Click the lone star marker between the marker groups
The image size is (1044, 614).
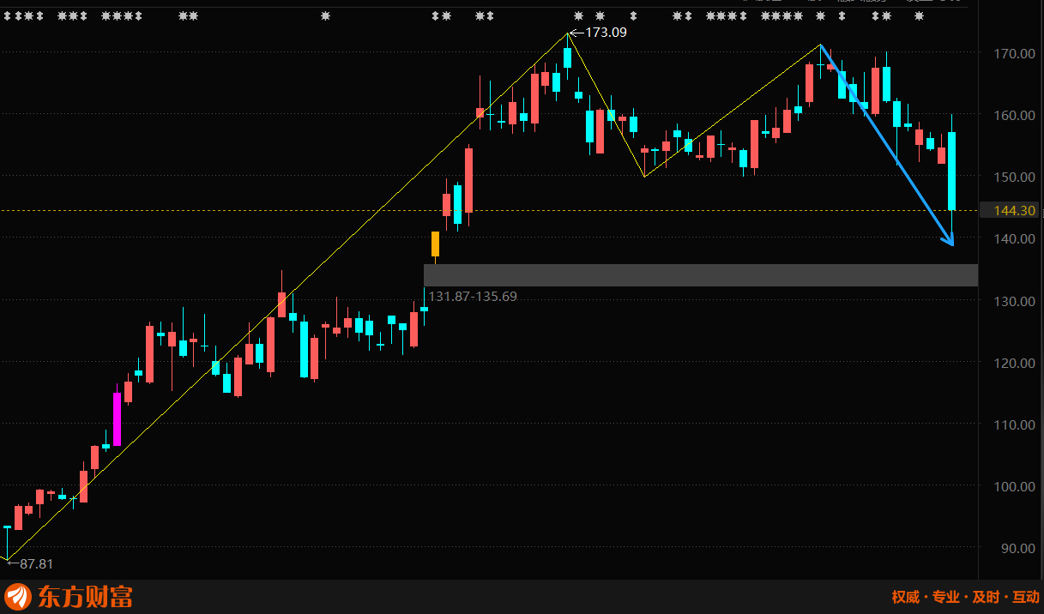click(x=324, y=16)
